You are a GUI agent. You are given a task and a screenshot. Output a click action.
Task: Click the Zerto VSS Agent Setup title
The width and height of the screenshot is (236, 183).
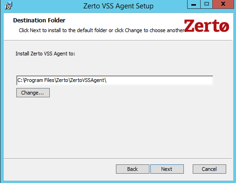pos(118,6)
